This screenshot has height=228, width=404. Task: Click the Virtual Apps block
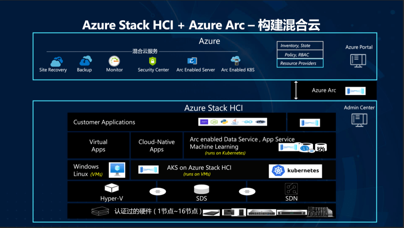(x=98, y=146)
